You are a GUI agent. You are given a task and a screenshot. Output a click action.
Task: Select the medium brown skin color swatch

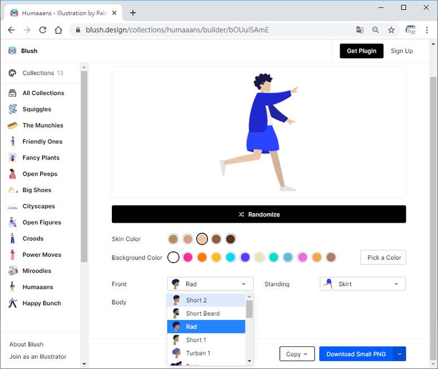click(216, 239)
